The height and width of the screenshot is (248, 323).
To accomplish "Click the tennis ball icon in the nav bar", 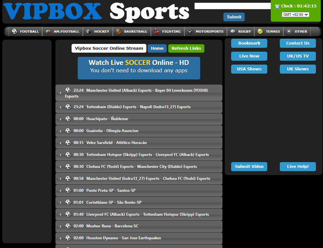I will coord(260,31).
